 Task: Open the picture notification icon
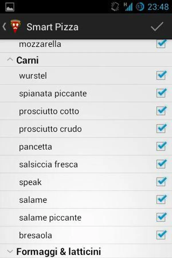point(10,7)
